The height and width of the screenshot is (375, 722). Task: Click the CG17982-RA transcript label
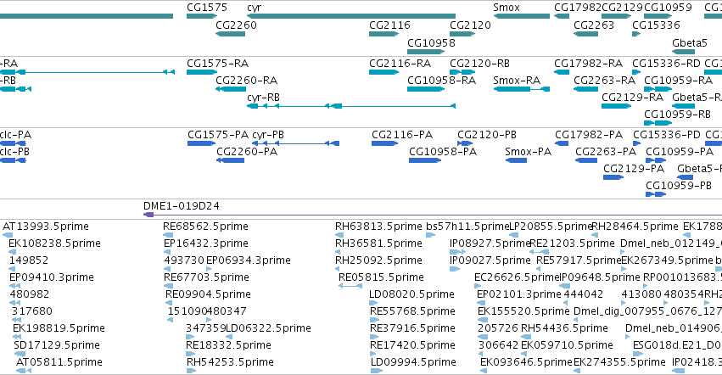(x=589, y=63)
